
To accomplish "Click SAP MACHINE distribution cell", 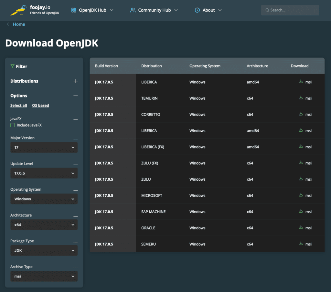I will click(x=153, y=212).
